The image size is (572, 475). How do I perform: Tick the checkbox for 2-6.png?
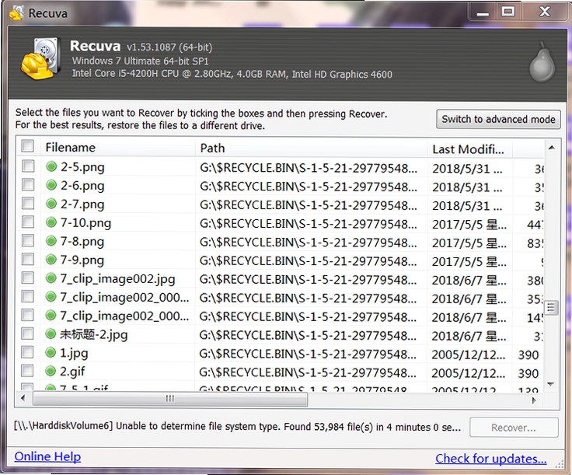(x=28, y=184)
